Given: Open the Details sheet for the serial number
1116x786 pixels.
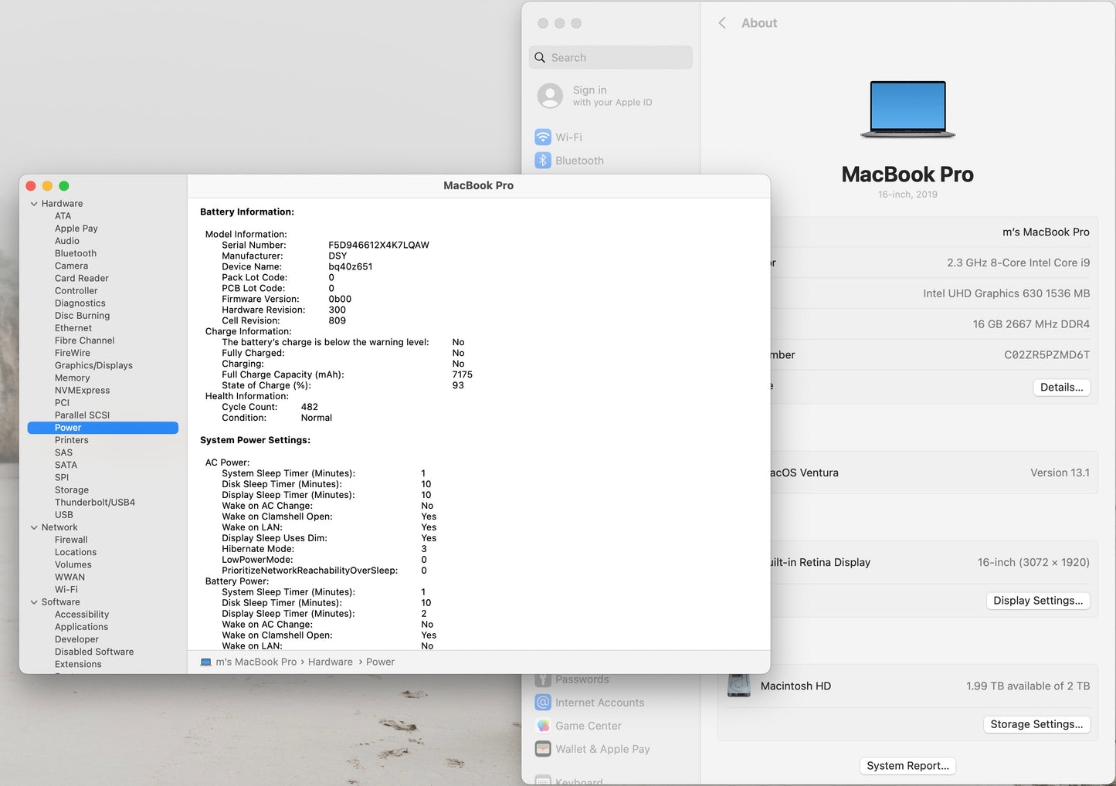Looking at the screenshot, I should [1061, 387].
